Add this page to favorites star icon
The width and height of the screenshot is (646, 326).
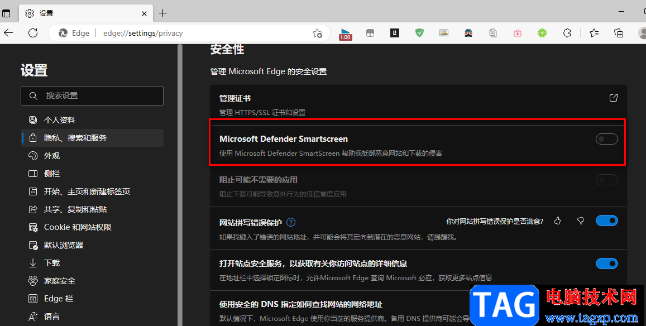click(x=317, y=33)
